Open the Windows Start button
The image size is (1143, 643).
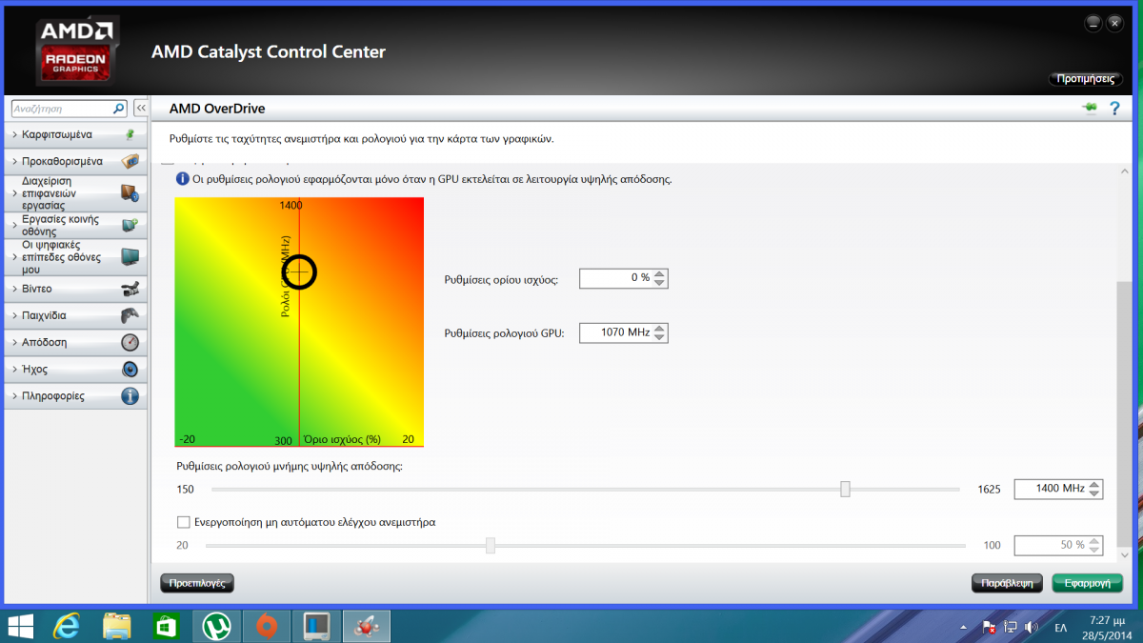(x=20, y=626)
